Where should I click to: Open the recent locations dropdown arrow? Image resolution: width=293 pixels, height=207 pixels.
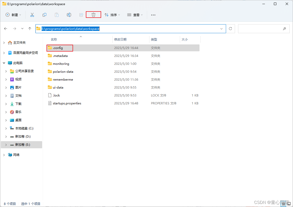click(22, 29)
